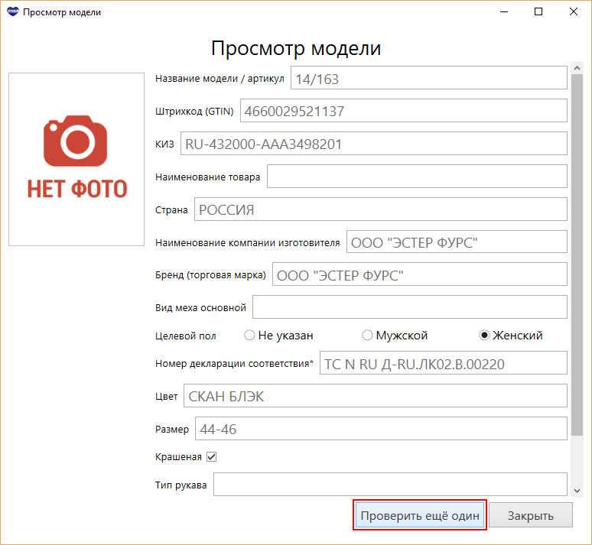Click the manufacturer company name field
This screenshot has height=545, width=592.
point(457,242)
